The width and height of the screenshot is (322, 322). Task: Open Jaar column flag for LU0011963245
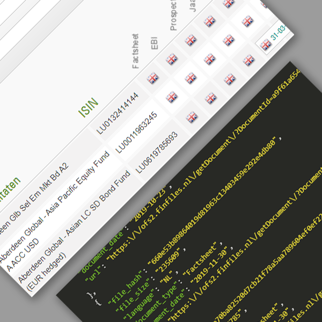229,40
